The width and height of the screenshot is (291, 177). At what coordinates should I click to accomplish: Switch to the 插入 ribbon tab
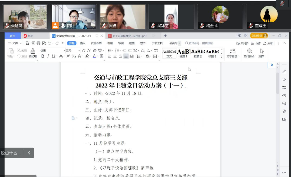pos(82,43)
